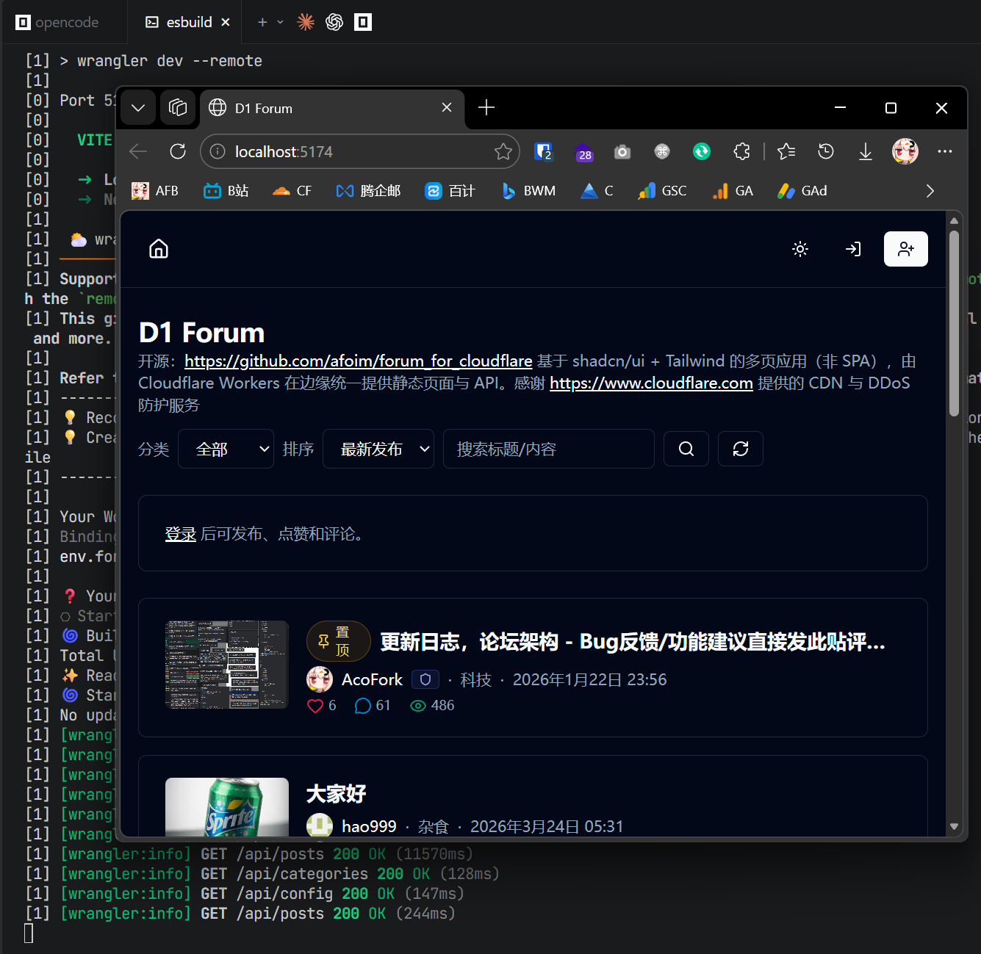Screen dimensions: 981x954
Task: Switch to the opencode tab
Action: (x=59, y=22)
